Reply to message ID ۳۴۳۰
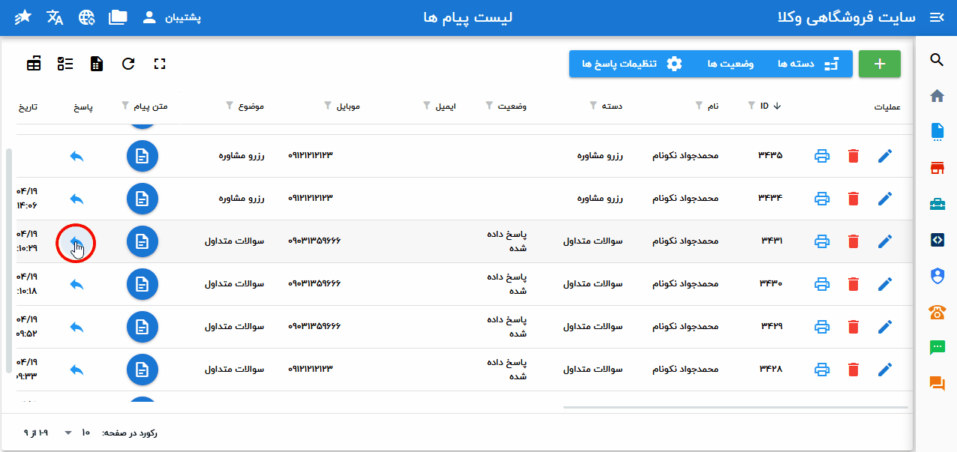Screen dimensions: 957x452 pos(76,284)
